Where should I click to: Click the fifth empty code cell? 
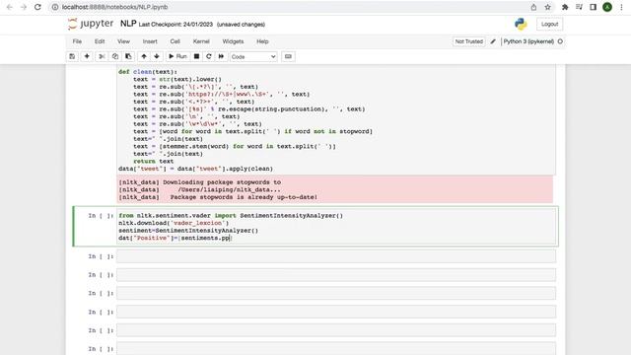click(x=336, y=330)
